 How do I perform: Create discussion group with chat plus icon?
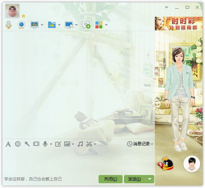tap(86, 25)
